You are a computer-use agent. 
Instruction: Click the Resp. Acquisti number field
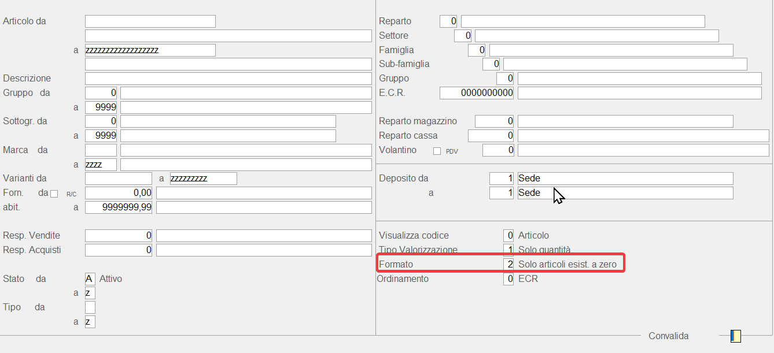coord(119,250)
